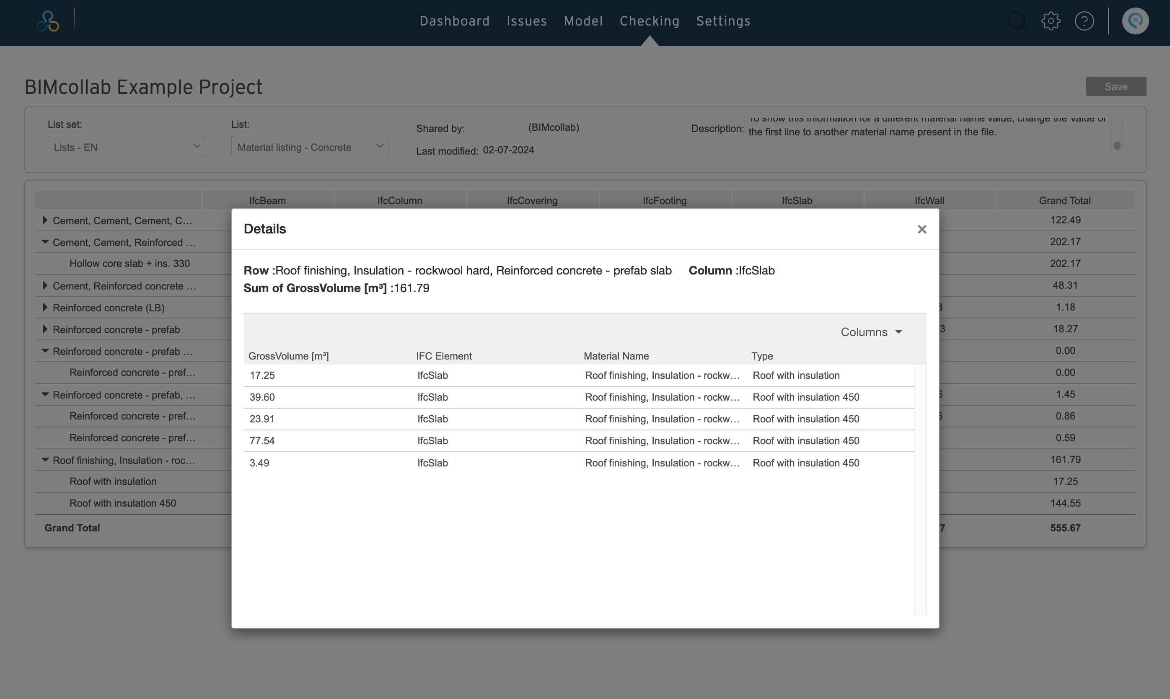Viewport: 1170px width, 699px height.
Task: Click Roof with insulation 450 row in pivot table
Action: pos(123,503)
